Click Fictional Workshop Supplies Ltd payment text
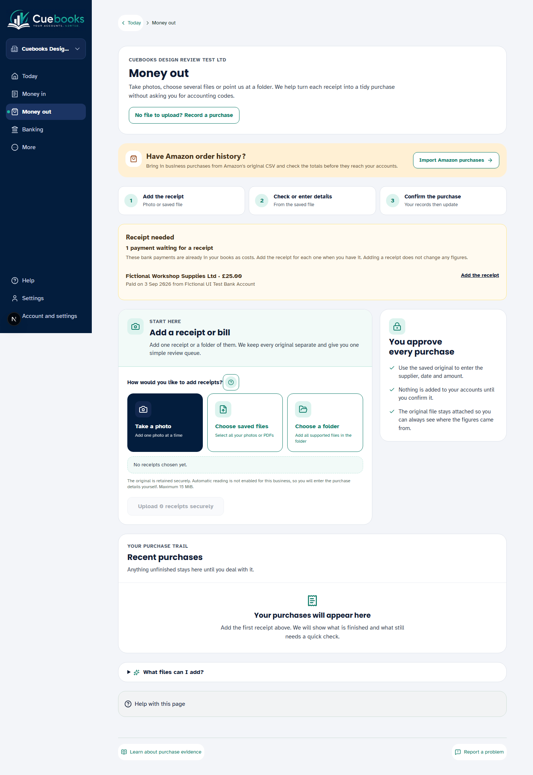 point(184,276)
